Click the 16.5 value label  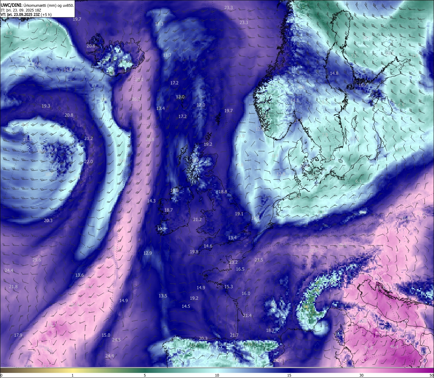click(x=240, y=269)
